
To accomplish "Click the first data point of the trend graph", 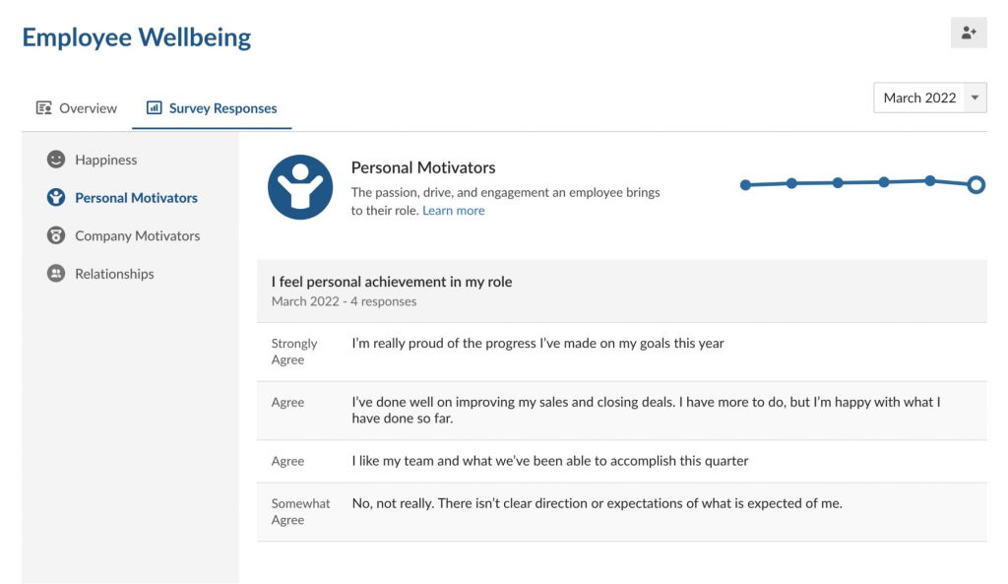I will click(745, 184).
